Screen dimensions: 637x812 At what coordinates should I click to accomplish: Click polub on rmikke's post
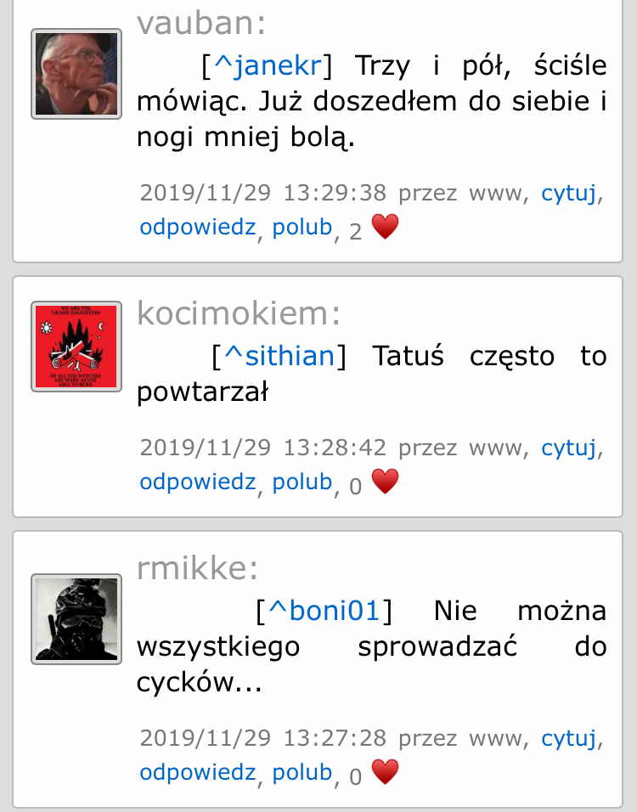[x=302, y=773]
